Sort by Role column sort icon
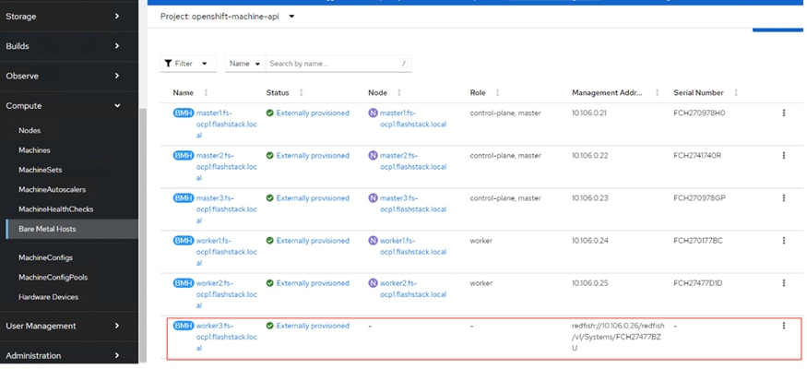The width and height of the screenshot is (807, 369). click(498, 93)
